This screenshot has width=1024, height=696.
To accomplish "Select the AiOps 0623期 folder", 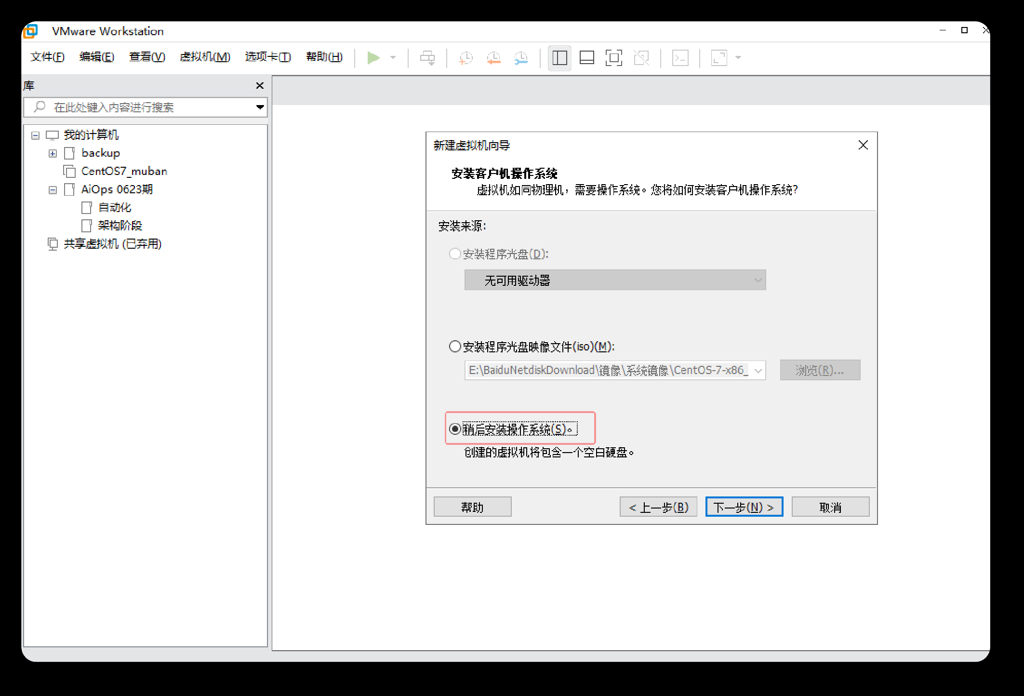I will pos(117,189).
